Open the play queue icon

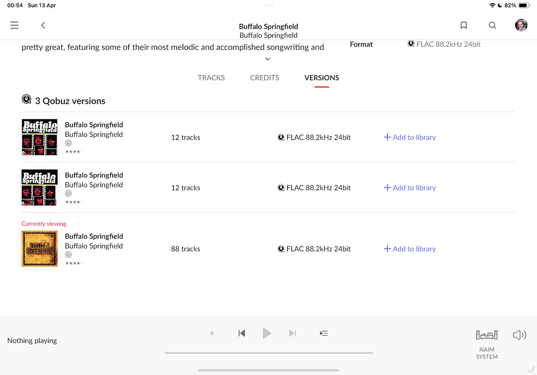coord(324,333)
